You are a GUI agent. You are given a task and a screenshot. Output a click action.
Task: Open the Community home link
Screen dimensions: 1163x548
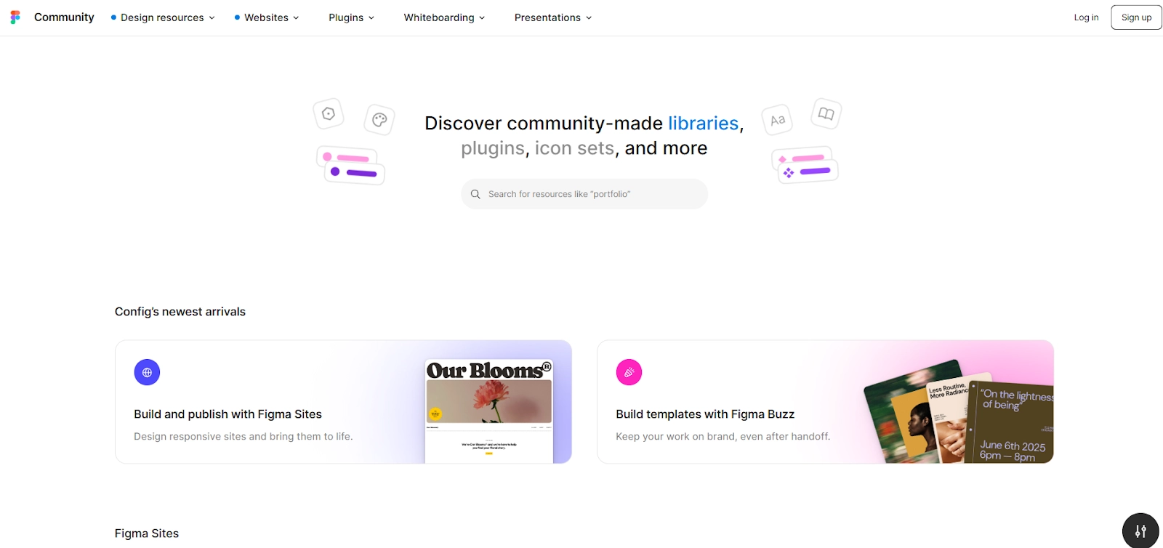(x=64, y=17)
